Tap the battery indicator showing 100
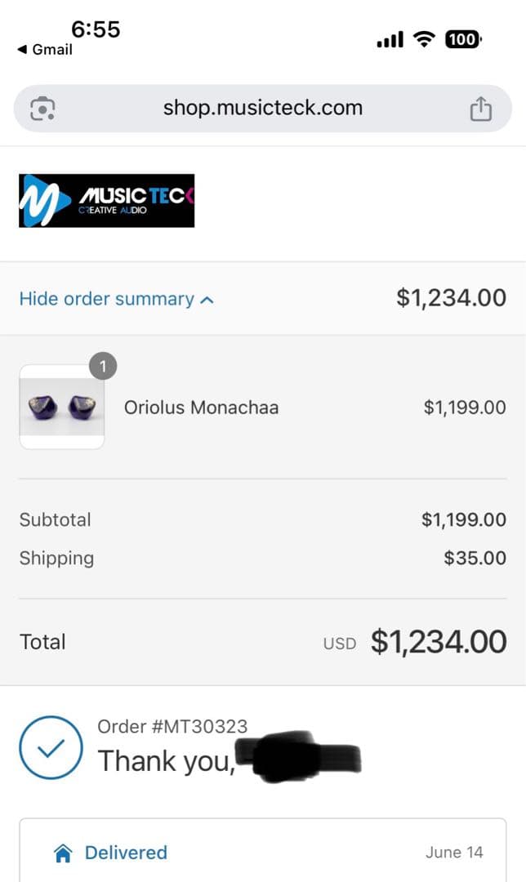The image size is (526, 882). (463, 38)
